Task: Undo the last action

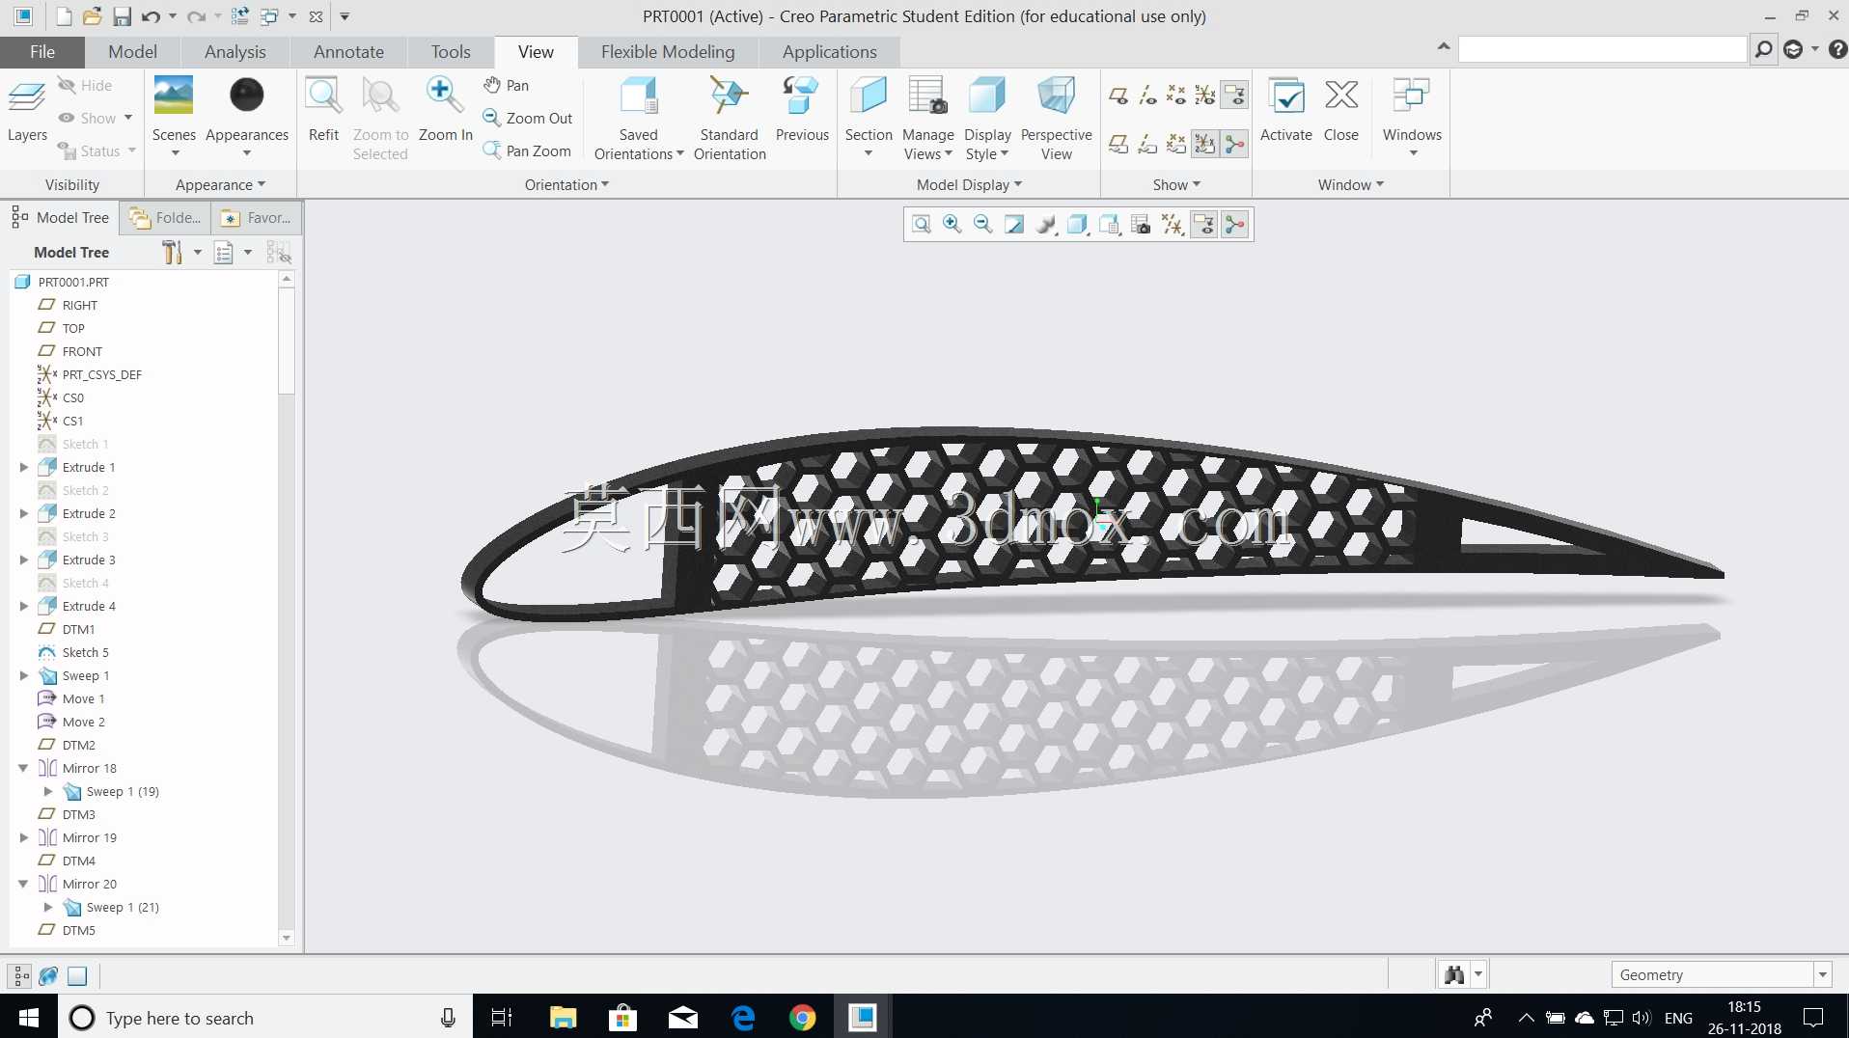Action: tap(151, 16)
